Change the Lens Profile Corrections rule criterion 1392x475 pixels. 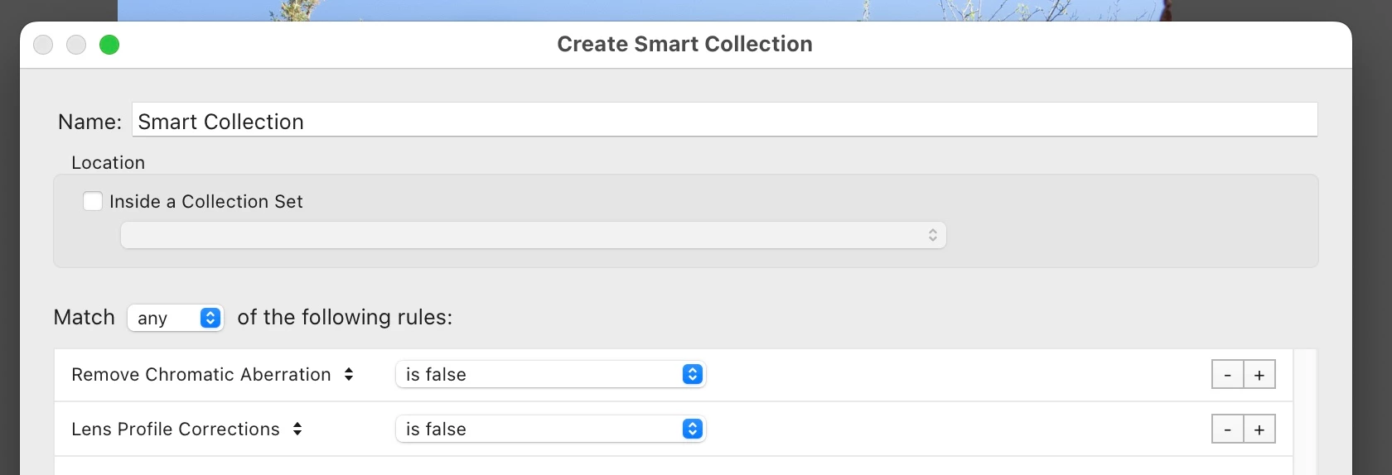(186, 429)
